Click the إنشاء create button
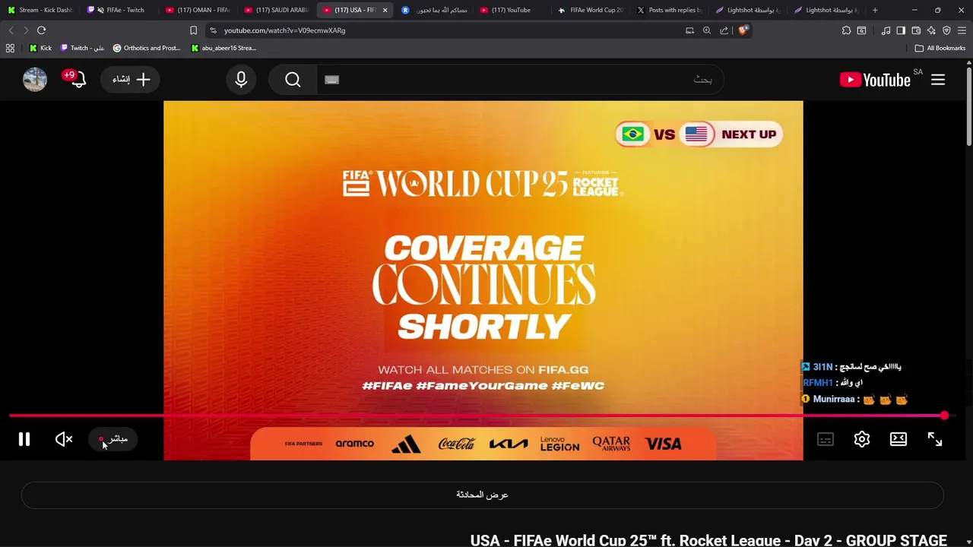 pos(131,80)
